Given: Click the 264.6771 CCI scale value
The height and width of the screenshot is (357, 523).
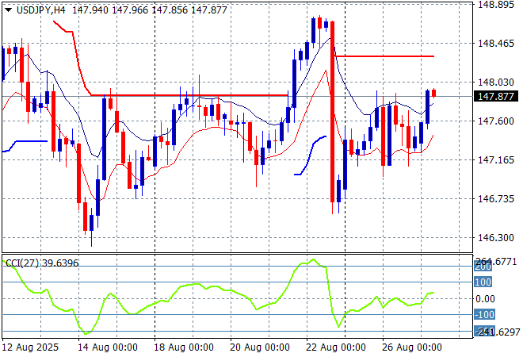Looking at the screenshot, I should (x=496, y=262).
